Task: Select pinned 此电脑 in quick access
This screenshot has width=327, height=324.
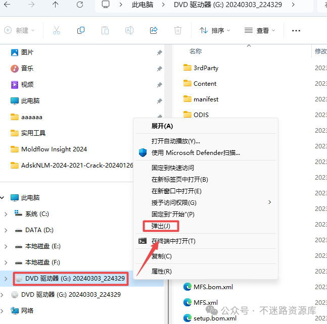Action: coord(25,101)
